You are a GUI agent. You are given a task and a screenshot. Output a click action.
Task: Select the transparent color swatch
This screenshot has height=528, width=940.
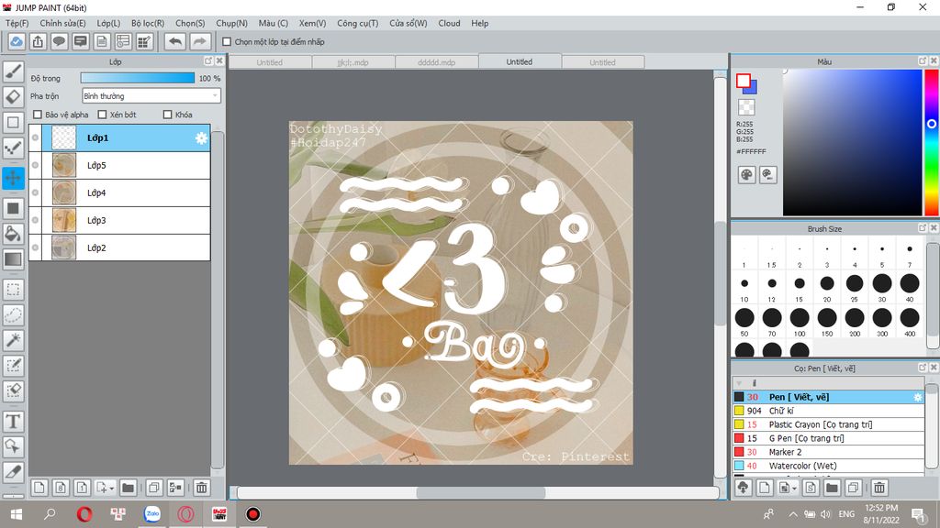746,107
